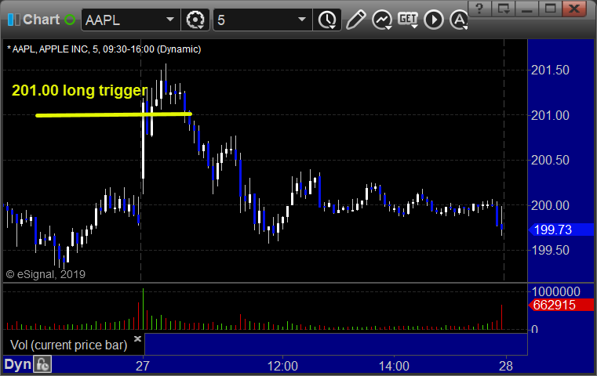The image size is (597, 376).
Task: Click the 1000000 volume axis label
Action: tap(556, 291)
